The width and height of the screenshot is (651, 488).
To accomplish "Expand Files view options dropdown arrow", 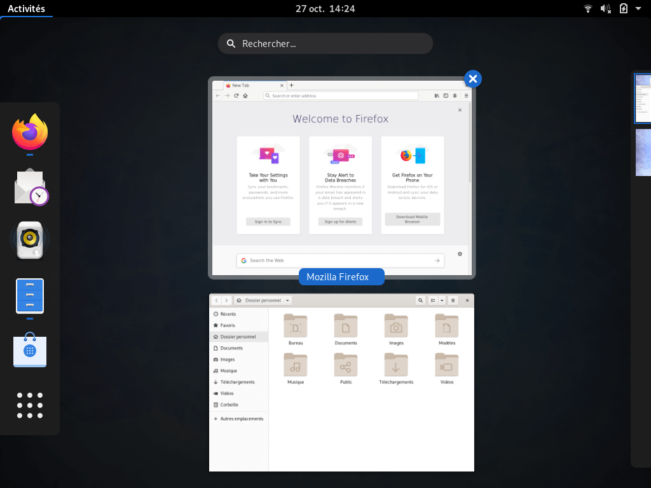I will (x=442, y=301).
